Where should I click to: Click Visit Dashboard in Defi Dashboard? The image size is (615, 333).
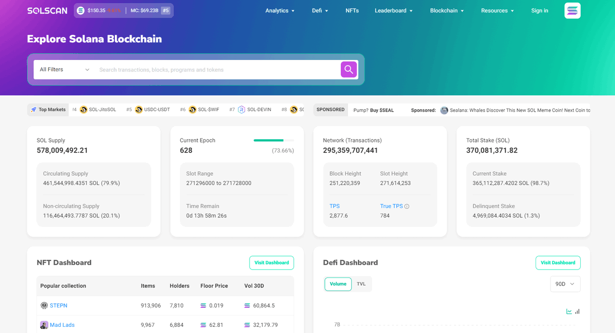[558, 263]
